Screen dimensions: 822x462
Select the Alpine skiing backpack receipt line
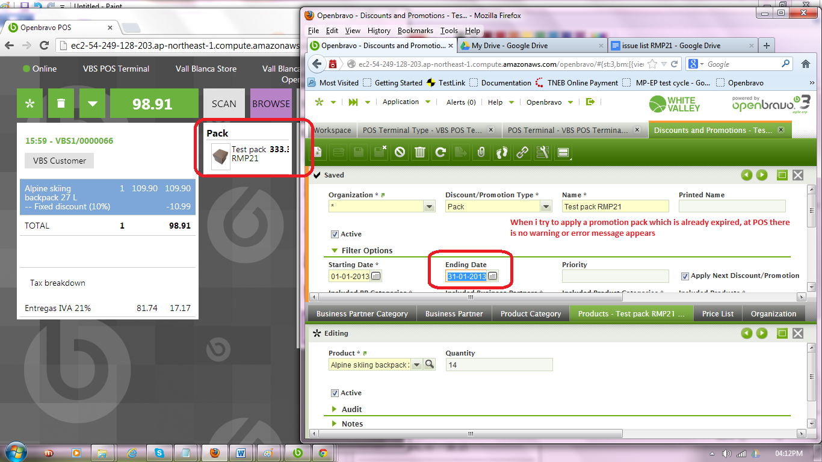(108, 197)
